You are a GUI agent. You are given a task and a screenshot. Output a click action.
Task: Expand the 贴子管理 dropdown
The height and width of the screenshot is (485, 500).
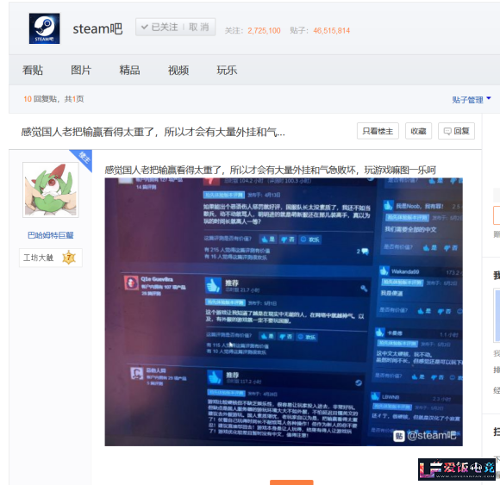472,100
